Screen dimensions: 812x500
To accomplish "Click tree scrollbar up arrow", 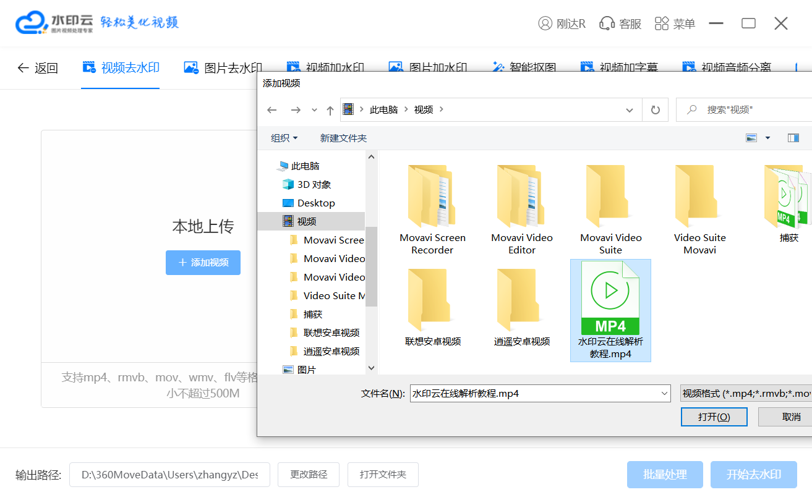I will point(372,157).
